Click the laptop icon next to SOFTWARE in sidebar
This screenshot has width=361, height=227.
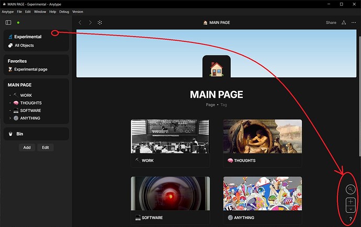[x=16, y=110]
